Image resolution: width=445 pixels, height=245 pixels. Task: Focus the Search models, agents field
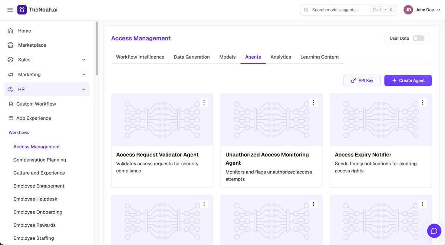point(348,10)
